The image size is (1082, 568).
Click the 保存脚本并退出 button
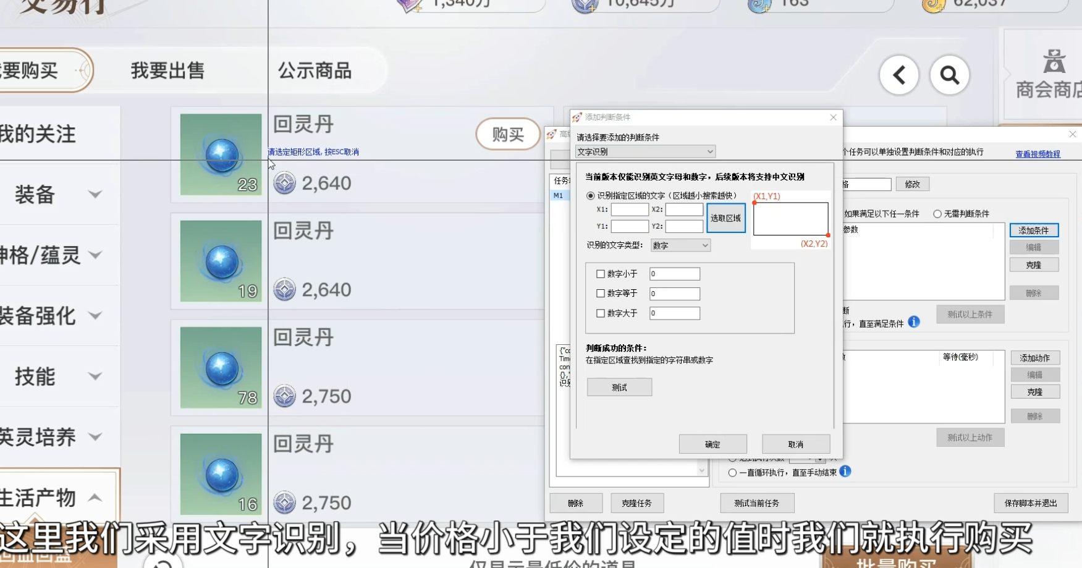click(1031, 503)
